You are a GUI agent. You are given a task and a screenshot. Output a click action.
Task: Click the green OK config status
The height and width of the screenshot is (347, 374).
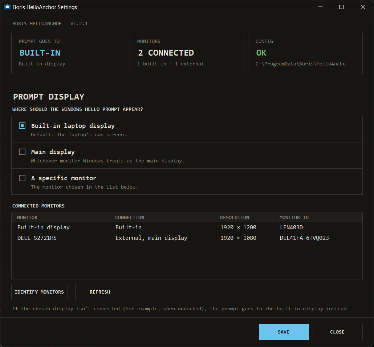261,53
